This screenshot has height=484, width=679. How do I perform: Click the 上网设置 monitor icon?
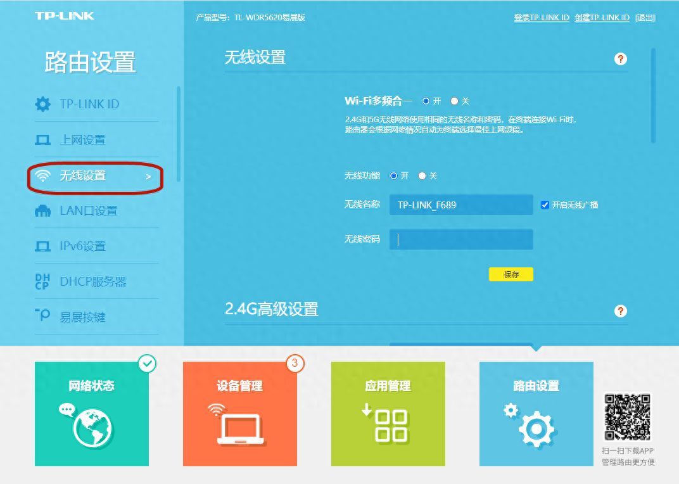[43, 139]
